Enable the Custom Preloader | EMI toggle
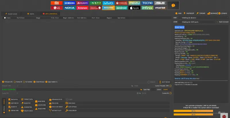The height and width of the screenshot is (118, 230). [170, 86]
